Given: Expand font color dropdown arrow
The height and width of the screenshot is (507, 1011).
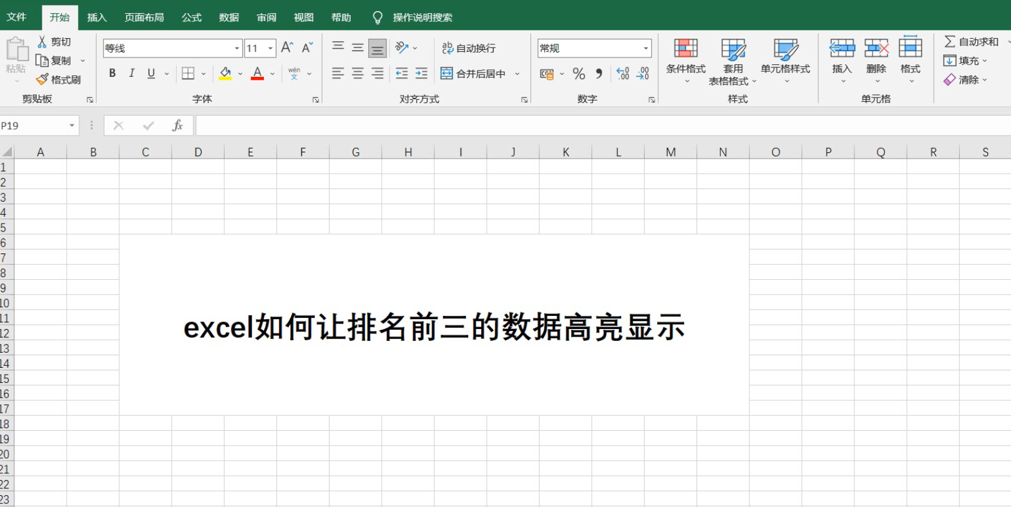Looking at the screenshot, I should click(273, 74).
